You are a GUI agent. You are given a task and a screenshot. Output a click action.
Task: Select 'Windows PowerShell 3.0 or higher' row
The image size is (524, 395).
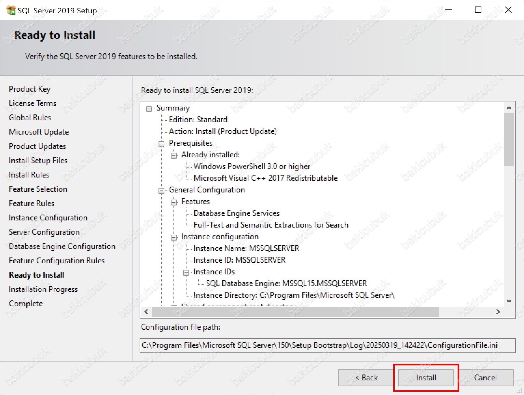pyautogui.click(x=252, y=166)
